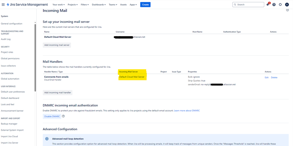The width and height of the screenshot is (293, 146).
Task: Click the Host Name column header
Action: 197,32
